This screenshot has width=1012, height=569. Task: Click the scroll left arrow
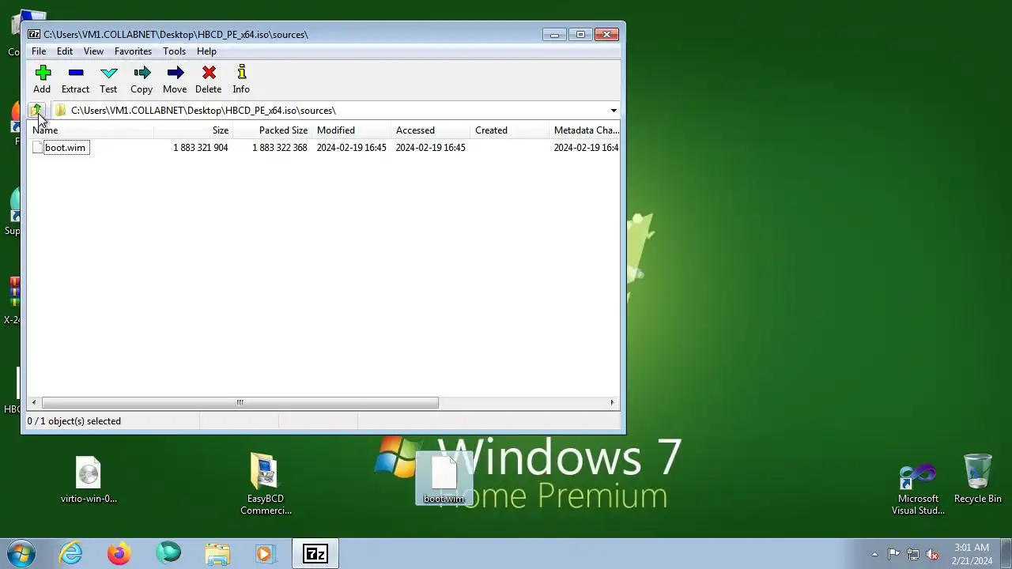[34, 403]
